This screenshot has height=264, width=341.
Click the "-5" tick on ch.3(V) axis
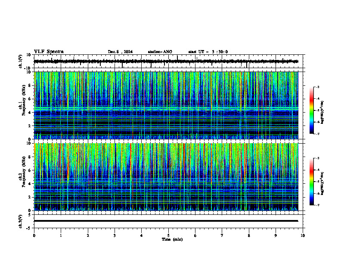point(29,228)
